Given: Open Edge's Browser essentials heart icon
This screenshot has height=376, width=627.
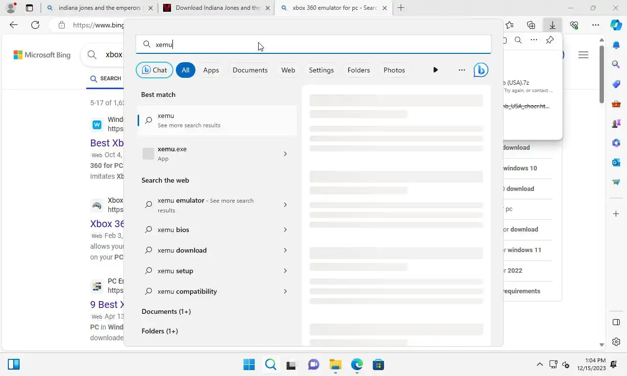Looking at the screenshot, I should click(x=574, y=25).
